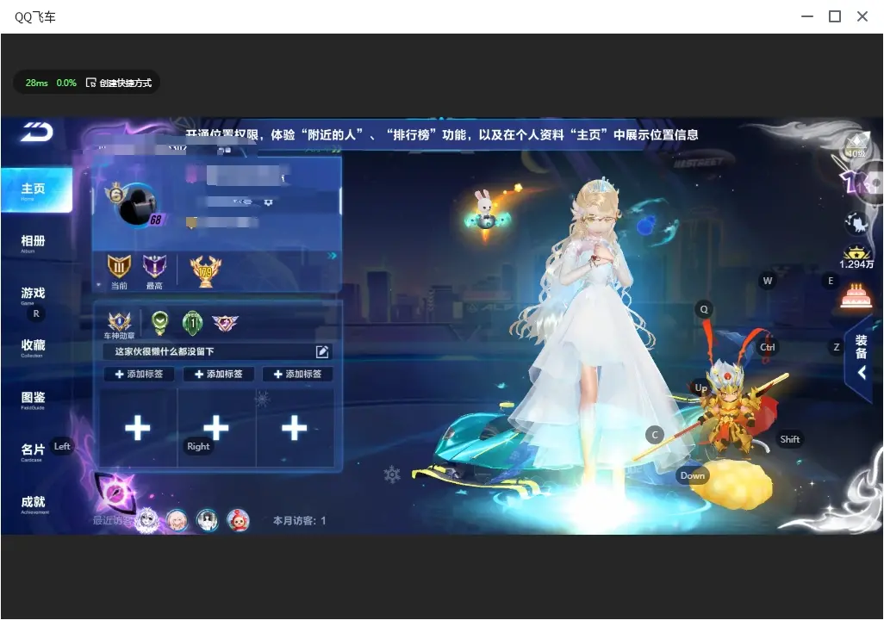Expand the 装备 equipment side panel
Viewport: 884px width, 620px height.
tap(862, 356)
